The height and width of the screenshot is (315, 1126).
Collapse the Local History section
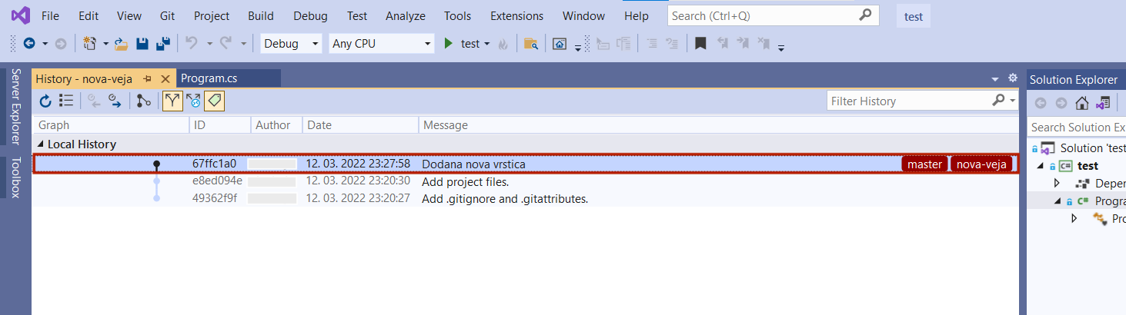click(41, 144)
